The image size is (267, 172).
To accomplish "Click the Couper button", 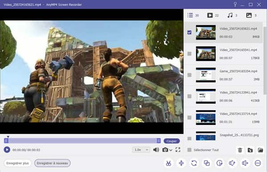I will (x=171, y=141).
